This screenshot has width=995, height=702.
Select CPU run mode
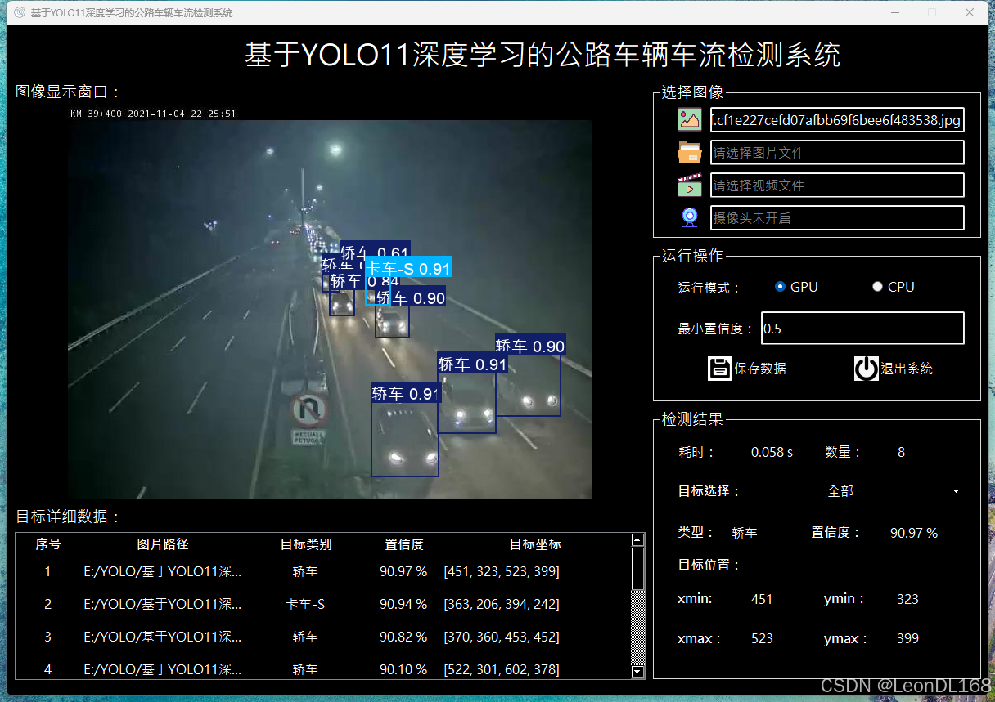893,287
